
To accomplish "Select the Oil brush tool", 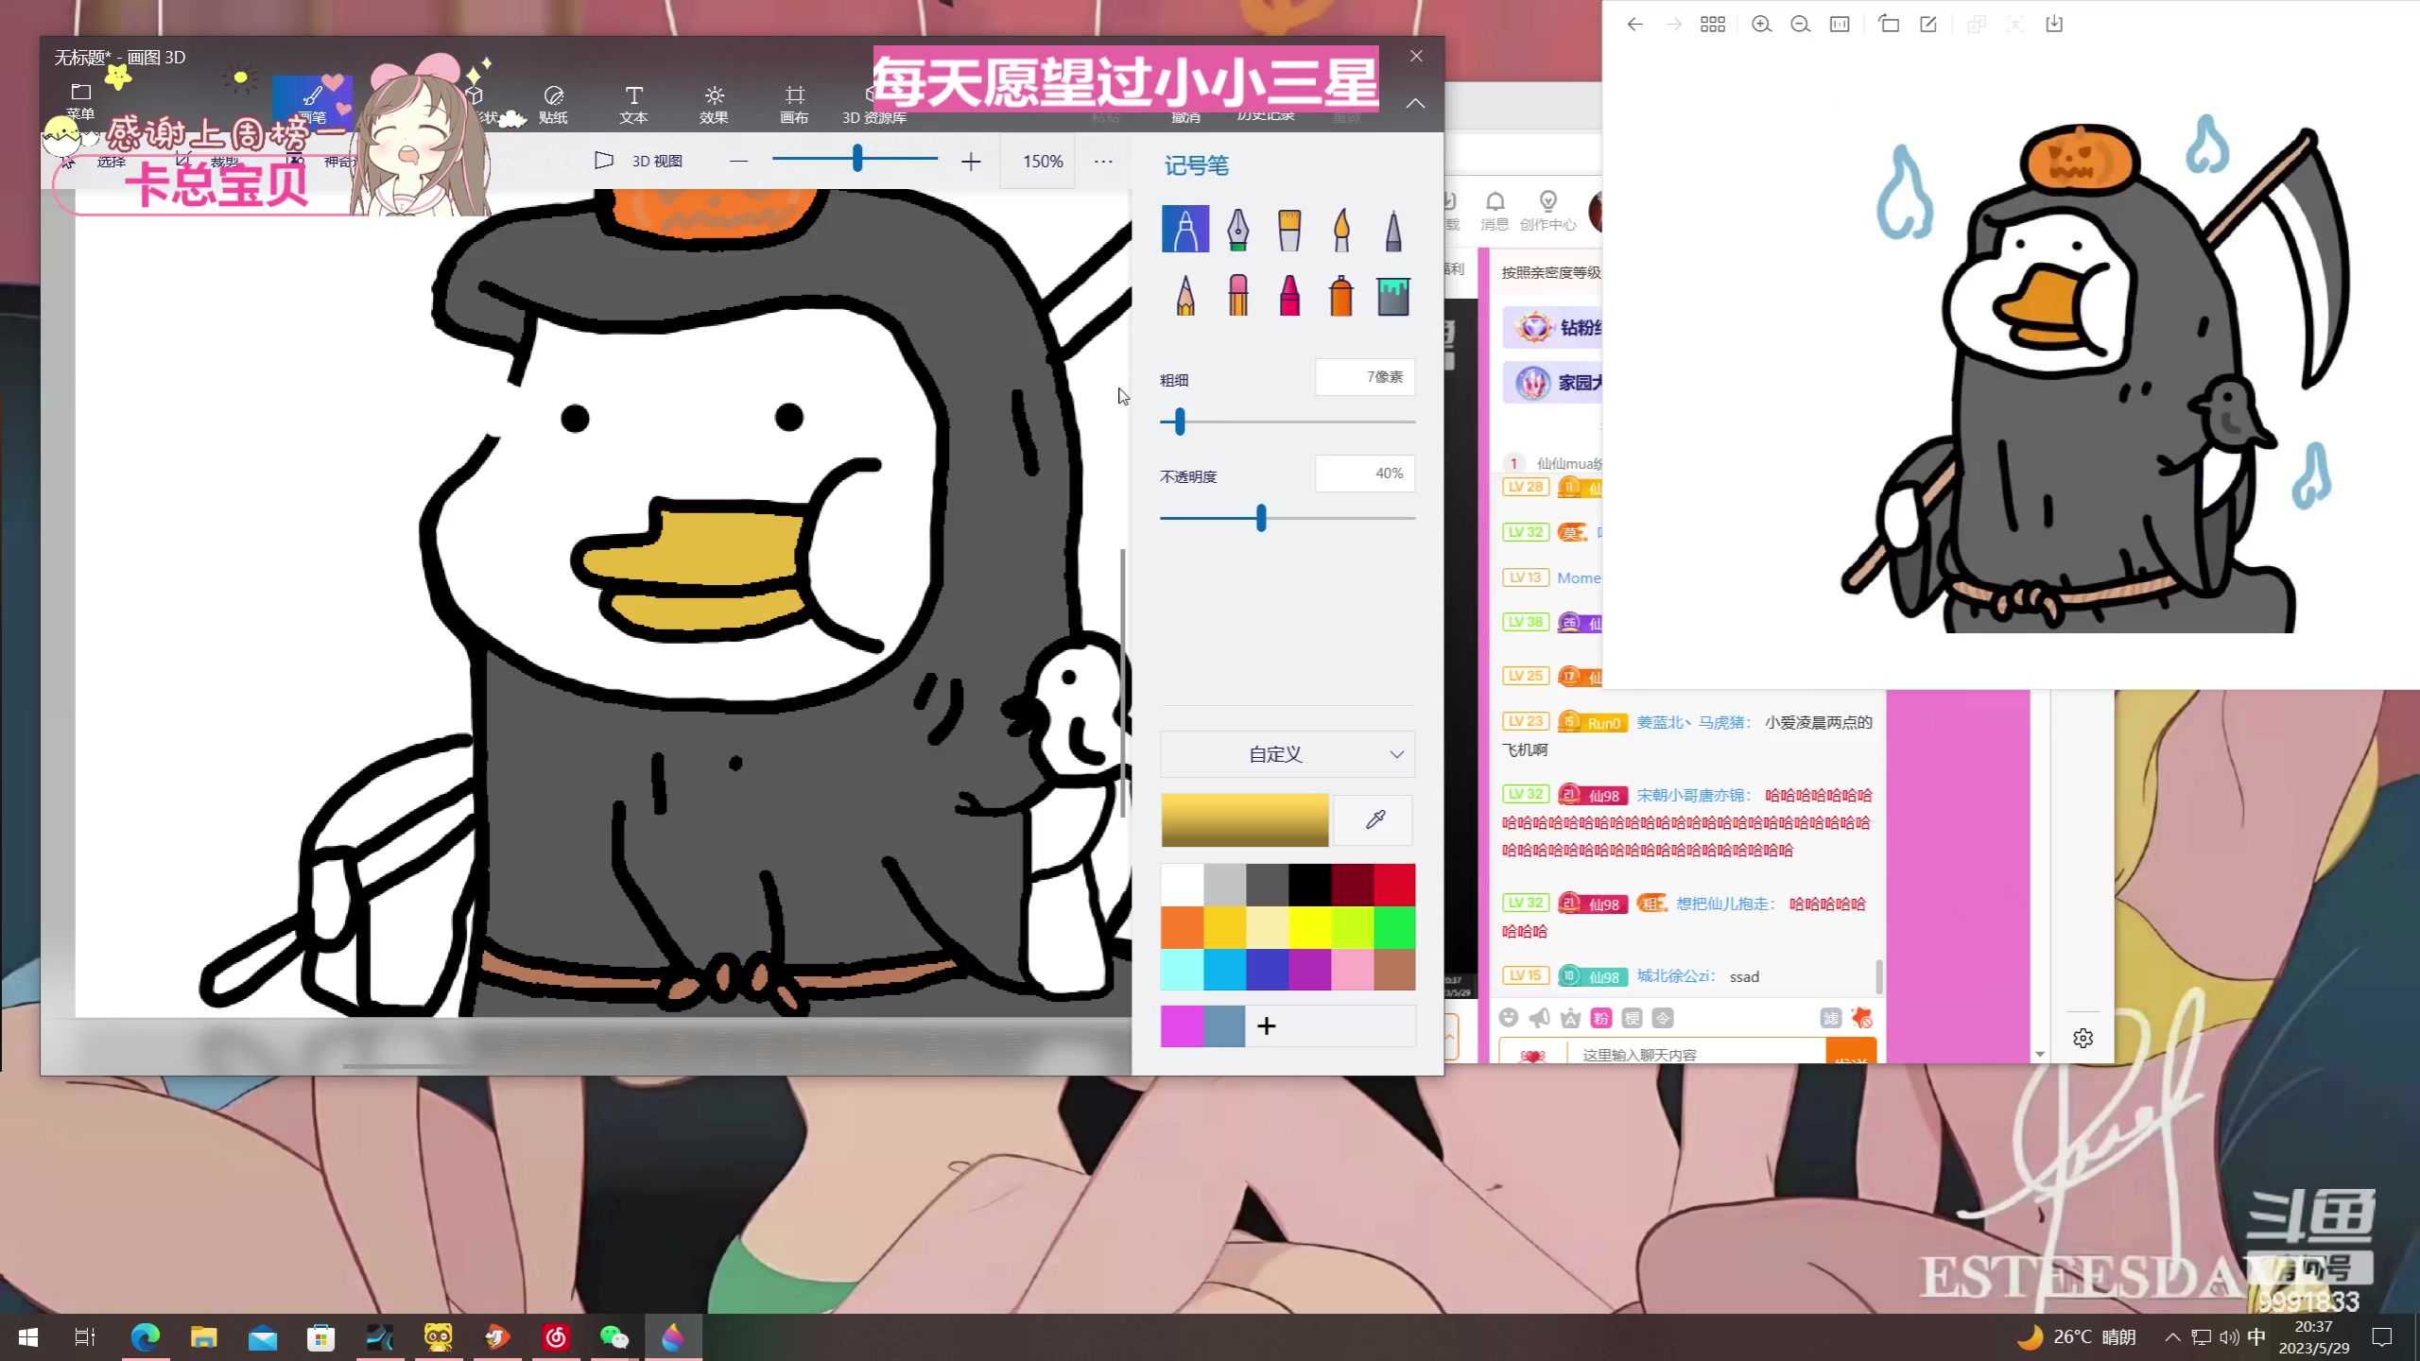I will tap(1289, 229).
